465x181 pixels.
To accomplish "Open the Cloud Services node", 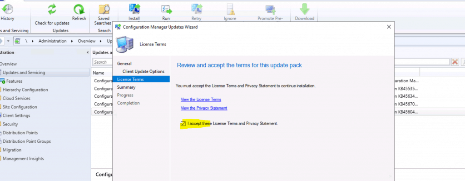I will pos(16,98).
